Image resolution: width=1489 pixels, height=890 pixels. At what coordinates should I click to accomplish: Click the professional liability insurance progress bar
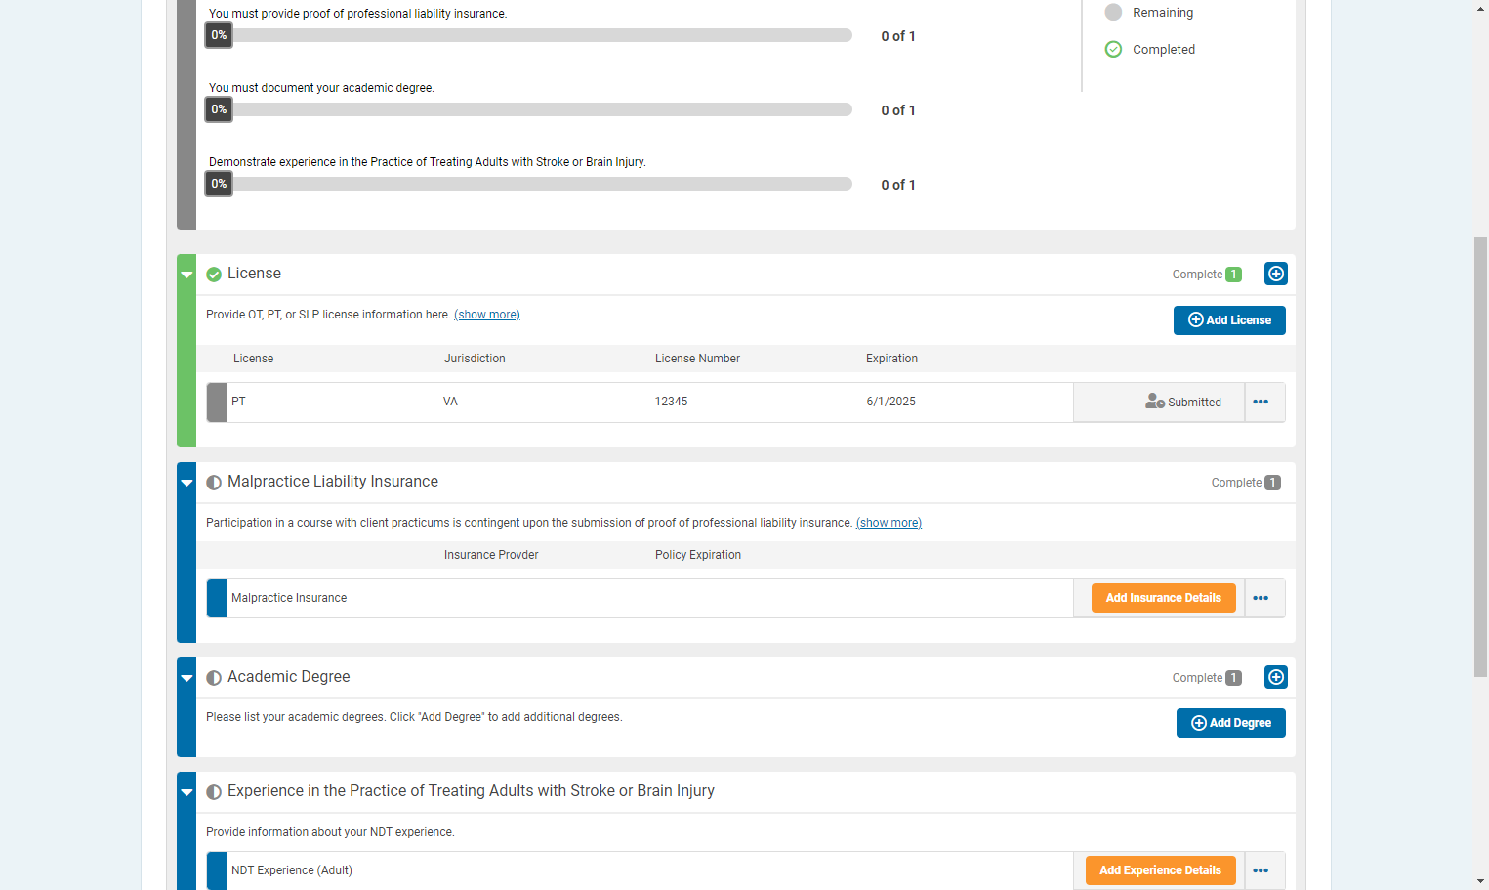tap(528, 35)
